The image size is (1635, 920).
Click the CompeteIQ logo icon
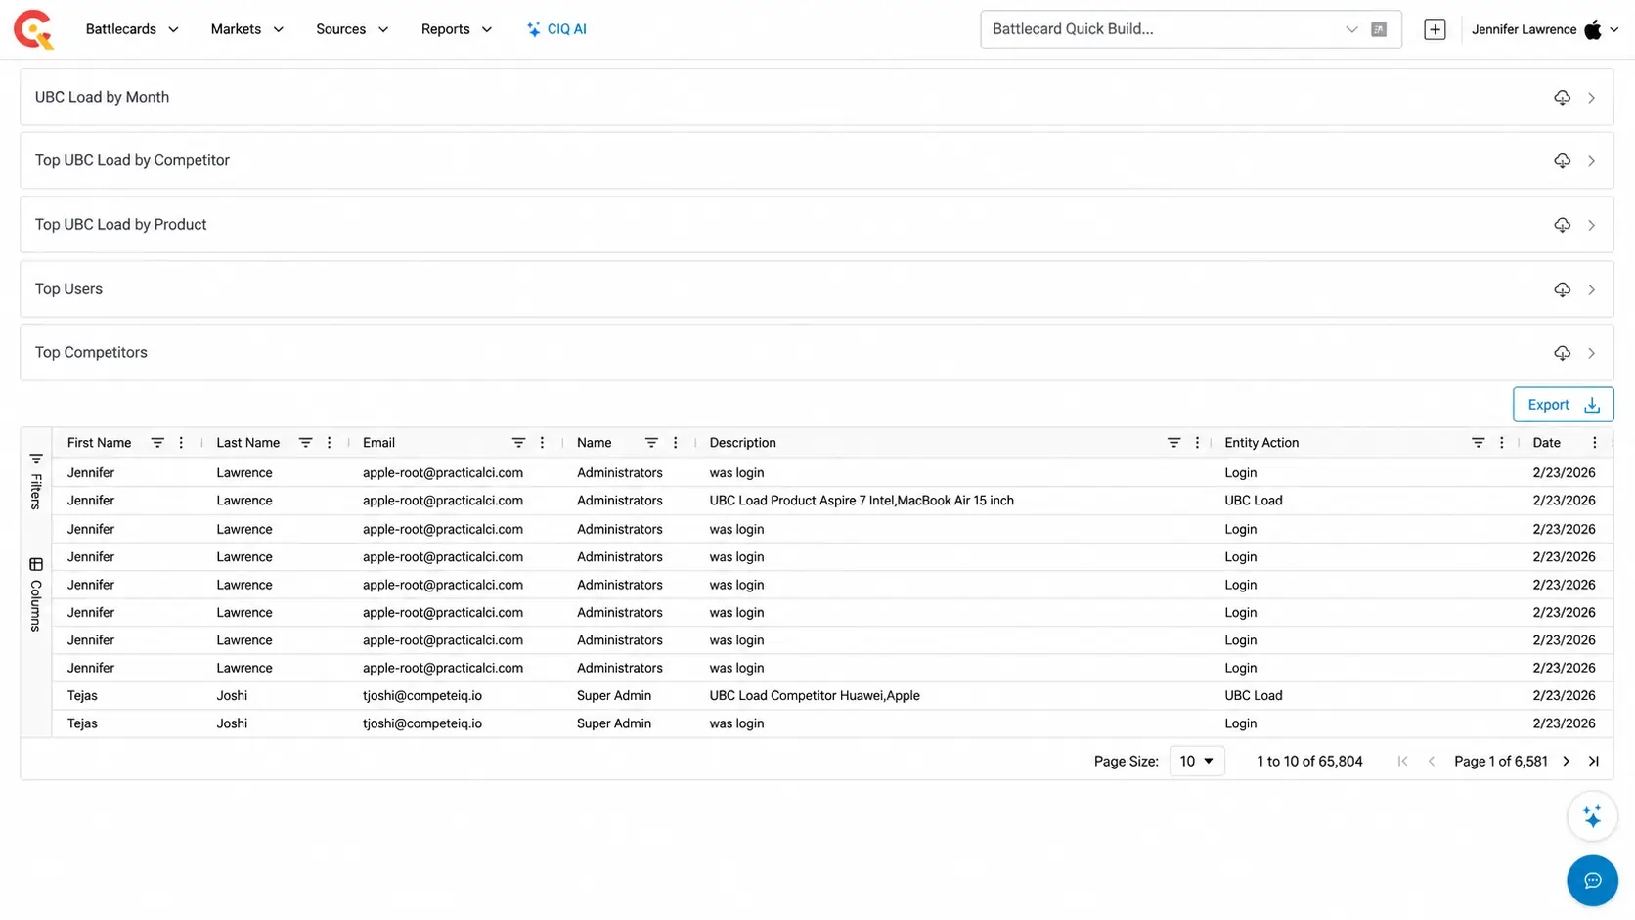point(33,29)
